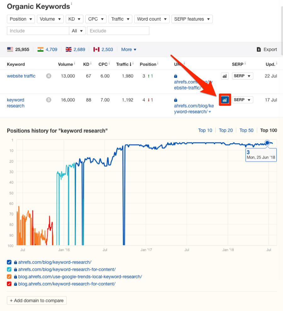The width and height of the screenshot is (283, 311).
Task: Open the SERP features filter dropdown
Action: [192, 19]
